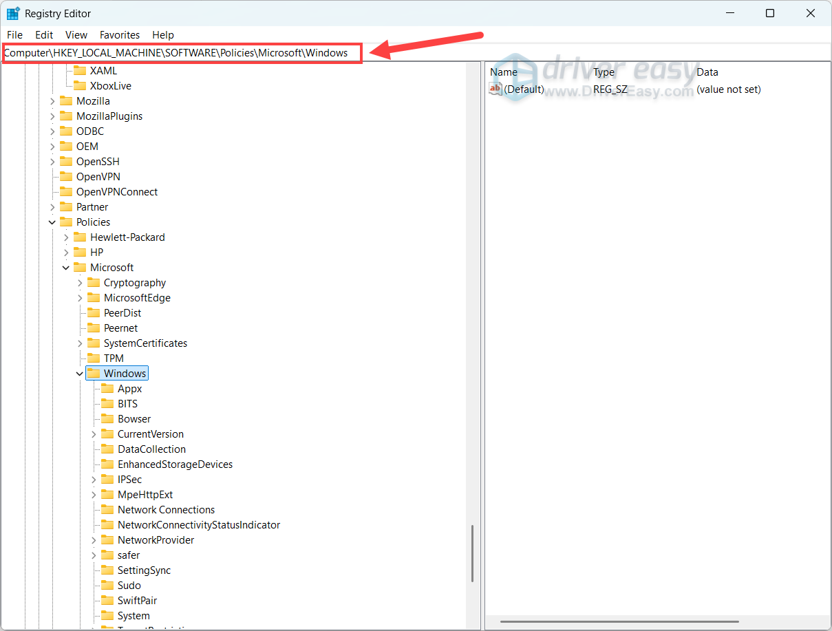Select the EnhancedStorageDevices key
This screenshot has width=832, height=631.
point(175,464)
